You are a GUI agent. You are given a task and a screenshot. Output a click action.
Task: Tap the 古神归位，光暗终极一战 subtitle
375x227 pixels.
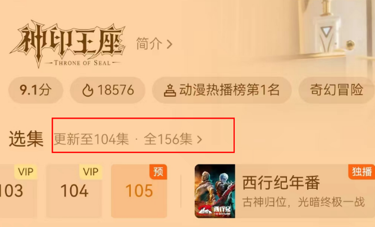click(304, 202)
